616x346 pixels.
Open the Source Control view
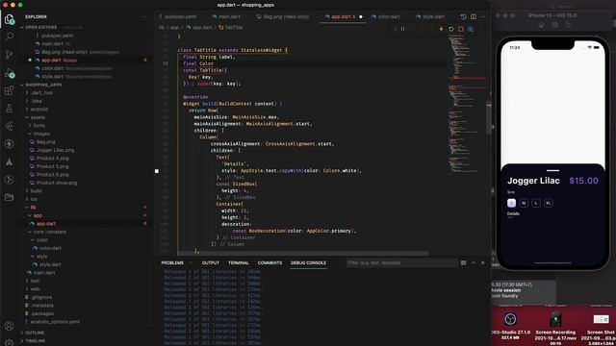(x=9, y=55)
